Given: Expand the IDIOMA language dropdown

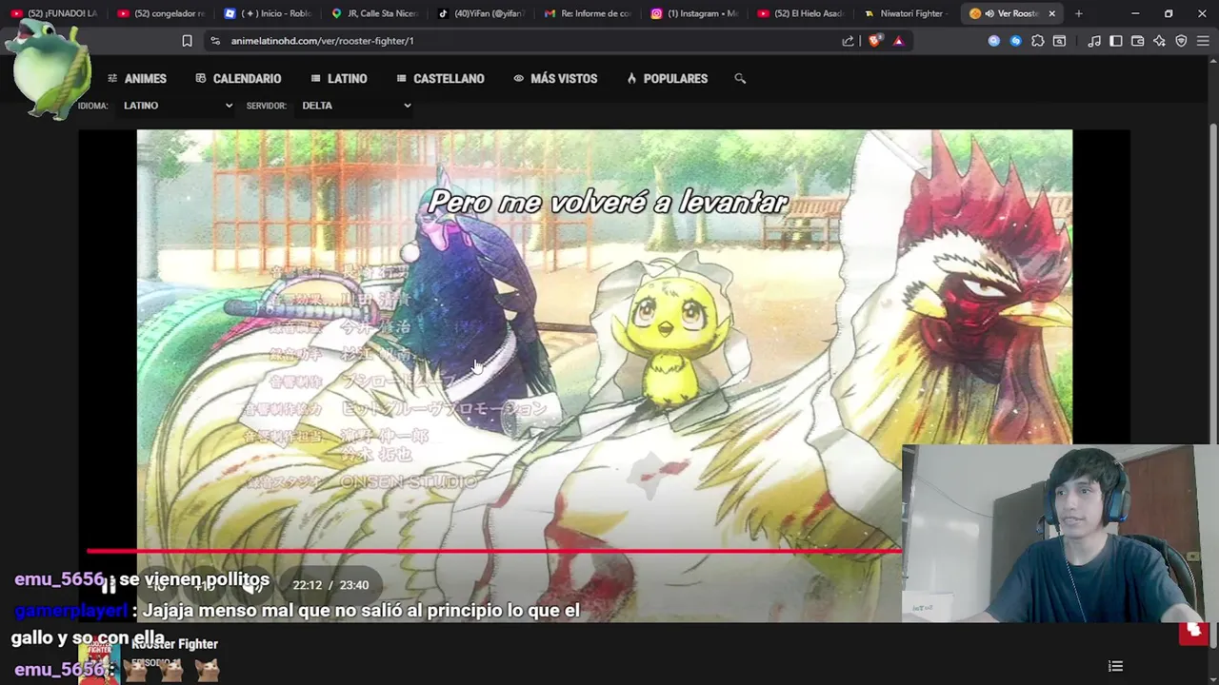Looking at the screenshot, I should (177, 106).
